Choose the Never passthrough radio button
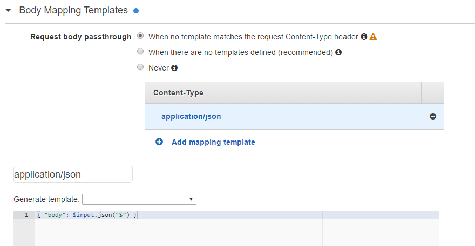The width and height of the screenshot is (475, 246). (x=140, y=68)
